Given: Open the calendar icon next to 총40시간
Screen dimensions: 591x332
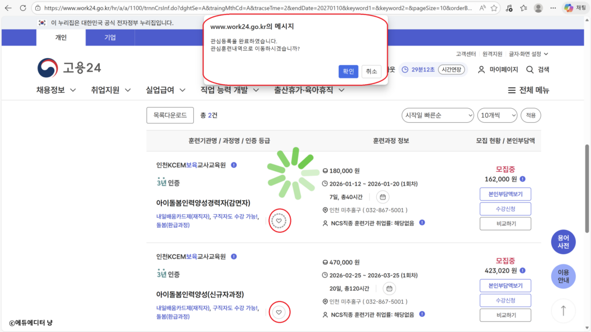Looking at the screenshot, I should click(x=382, y=197).
